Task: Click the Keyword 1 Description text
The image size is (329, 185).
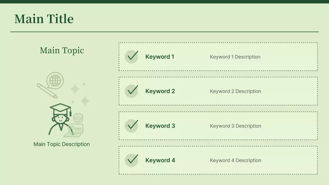Action: [235, 57]
